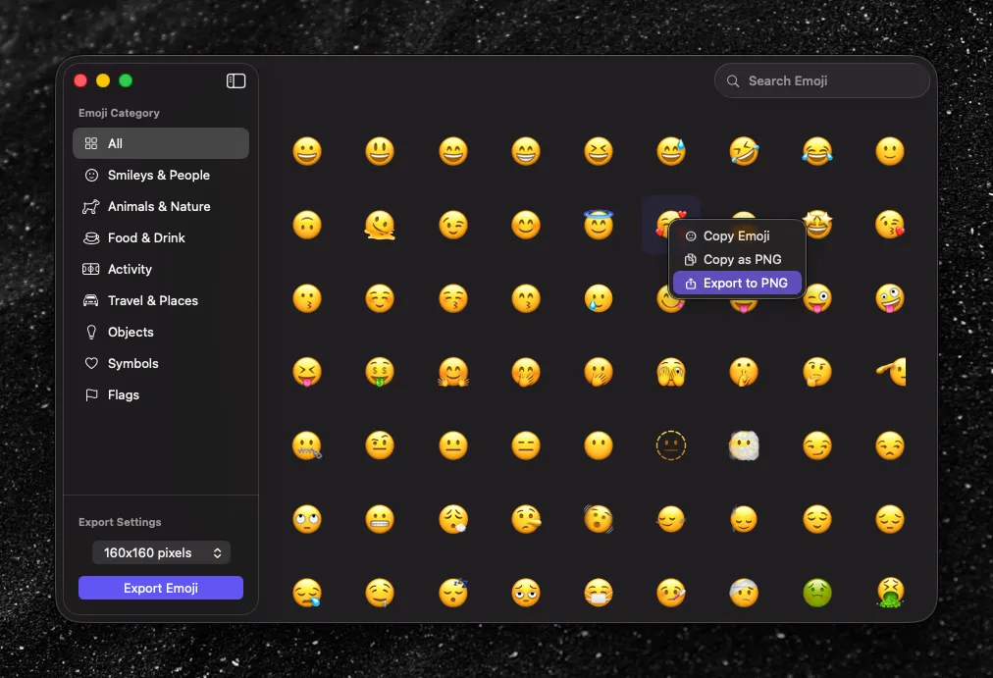The image size is (993, 678).
Task: Pick the sweat-drop grinning emoji
Action: (x=671, y=151)
